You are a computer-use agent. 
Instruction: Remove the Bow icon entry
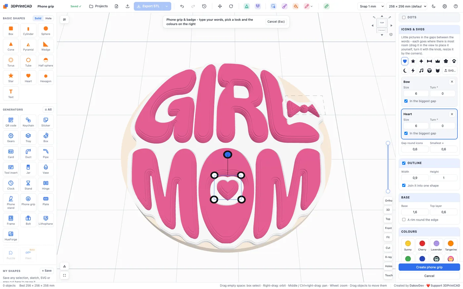pyautogui.click(x=452, y=82)
